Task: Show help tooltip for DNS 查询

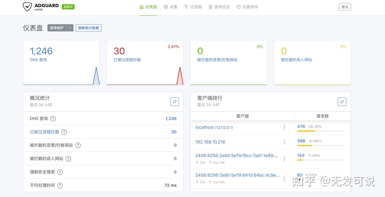Action: pyautogui.click(x=53, y=119)
